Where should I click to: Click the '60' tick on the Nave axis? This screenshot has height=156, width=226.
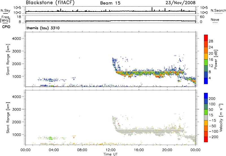tap(202, 17)
